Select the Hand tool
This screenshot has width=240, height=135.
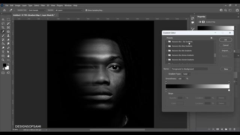tap(8, 56)
